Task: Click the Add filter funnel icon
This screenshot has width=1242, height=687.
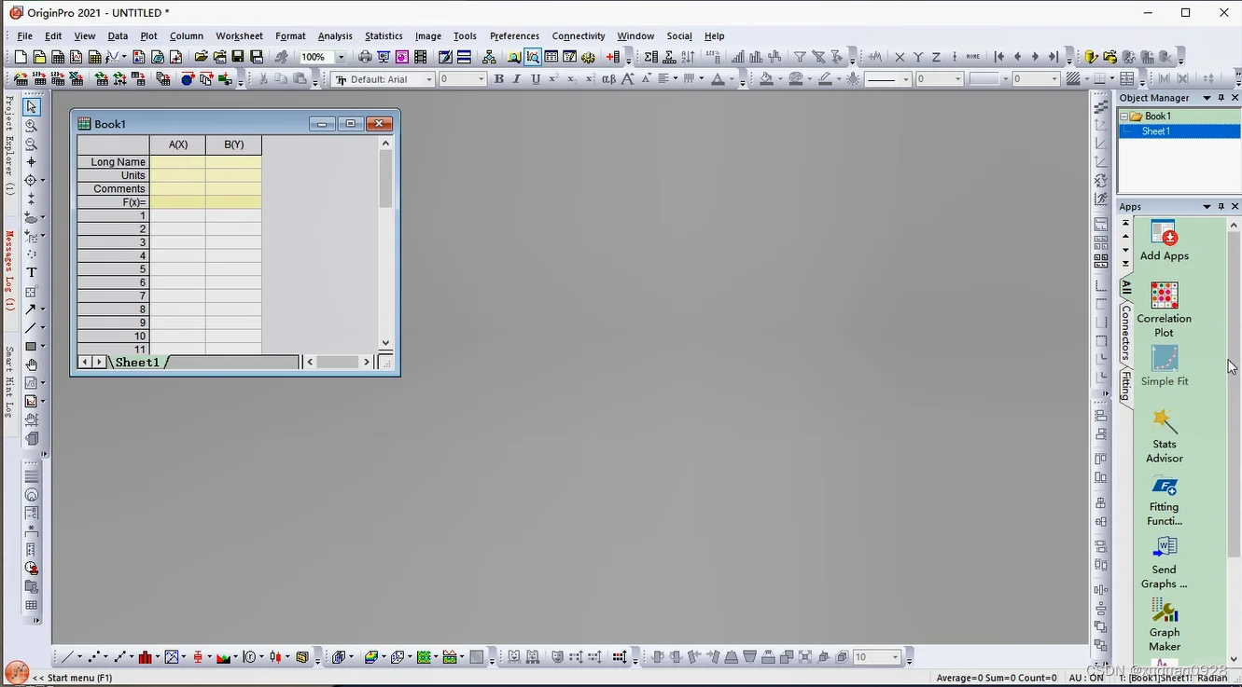Action: pos(800,58)
